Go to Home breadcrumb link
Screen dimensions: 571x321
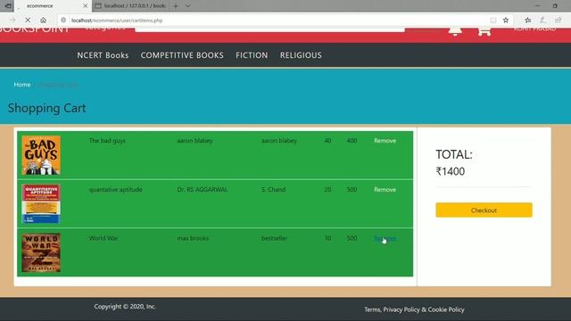[22, 85]
